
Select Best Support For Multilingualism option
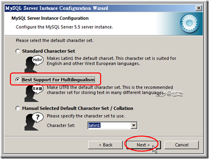pyautogui.click(x=18, y=79)
